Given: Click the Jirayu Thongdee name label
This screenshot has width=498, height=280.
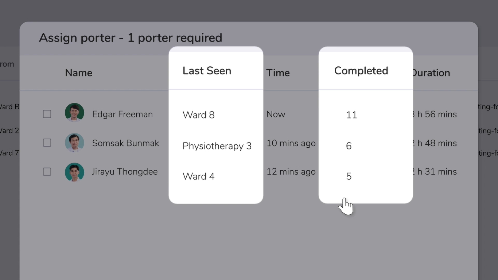Looking at the screenshot, I should (125, 172).
